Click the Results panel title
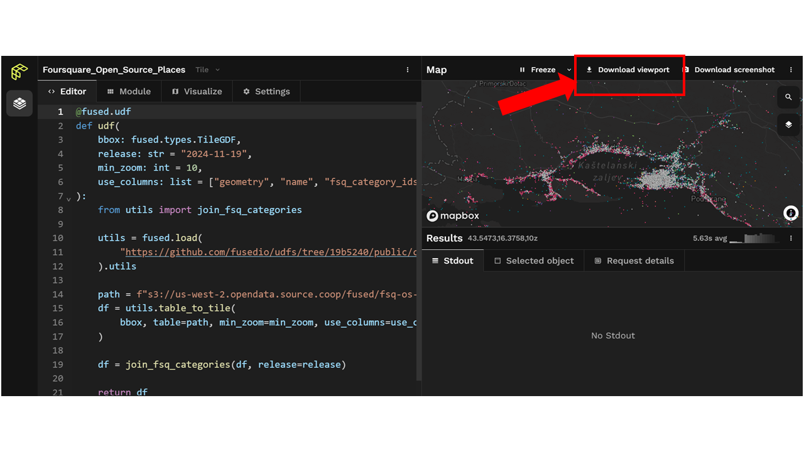Screen dimensions: 804x452 click(x=444, y=239)
